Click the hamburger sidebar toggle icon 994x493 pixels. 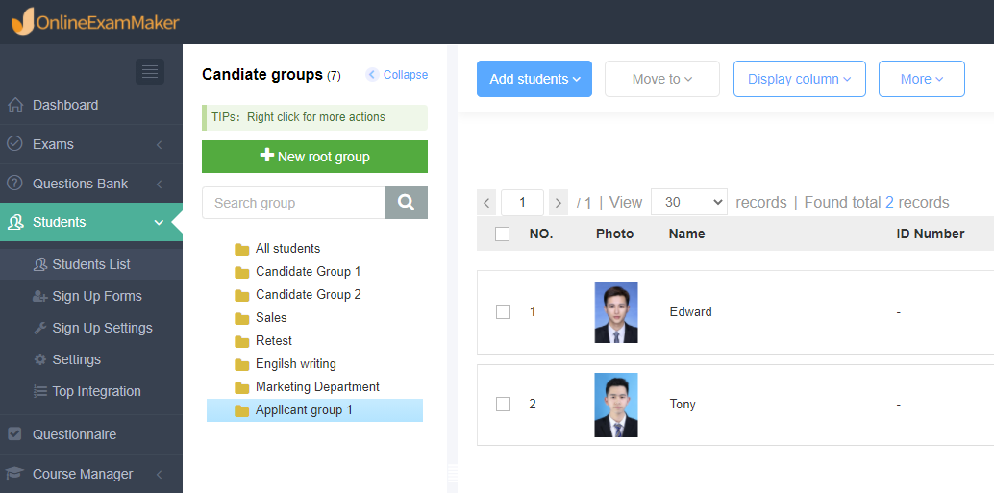[150, 72]
